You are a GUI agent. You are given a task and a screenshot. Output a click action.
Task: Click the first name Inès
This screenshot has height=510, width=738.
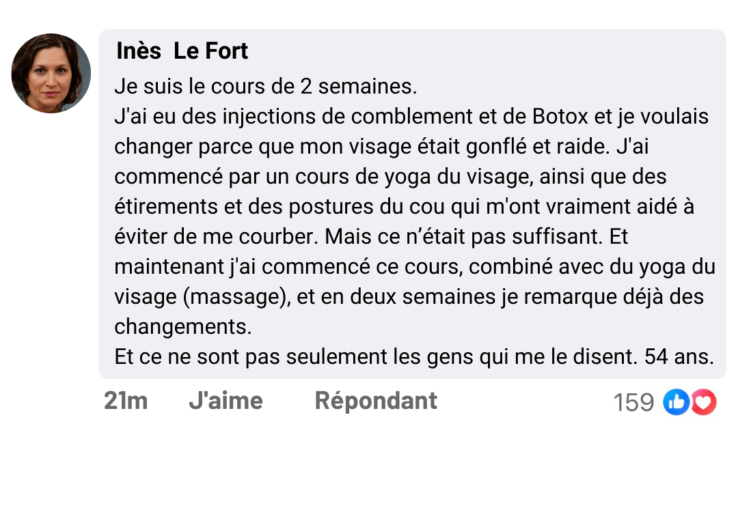pos(139,51)
